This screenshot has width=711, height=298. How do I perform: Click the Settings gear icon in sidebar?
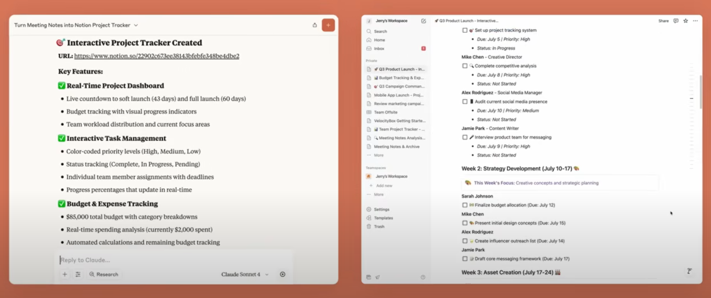(x=369, y=210)
